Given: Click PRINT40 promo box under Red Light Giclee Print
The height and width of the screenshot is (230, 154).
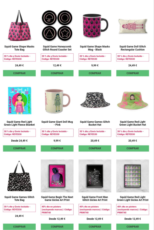Looking at the screenshot, I should 133,210.
